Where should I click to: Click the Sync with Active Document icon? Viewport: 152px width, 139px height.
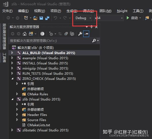pos(60,34)
